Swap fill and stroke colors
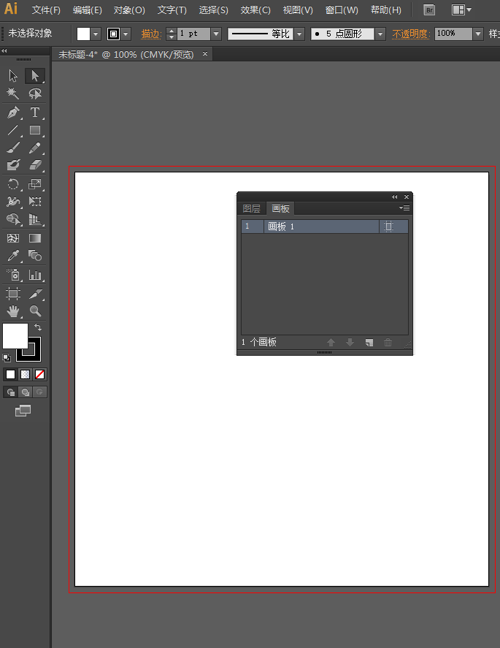500x648 pixels. point(38,327)
